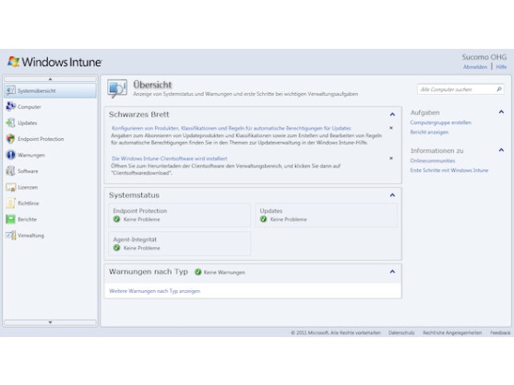
Task: Open Verwaltung in the sidebar
Action: pos(50,235)
